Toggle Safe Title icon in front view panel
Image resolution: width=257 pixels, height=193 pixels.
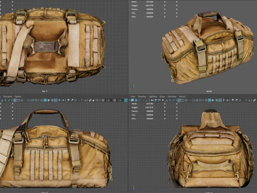pos(36,100)
